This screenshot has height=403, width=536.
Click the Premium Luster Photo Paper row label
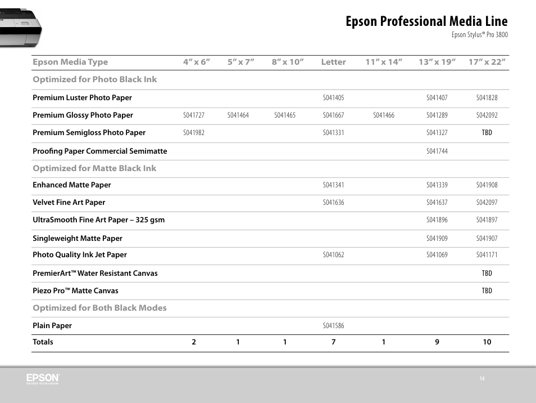[82, 97]
